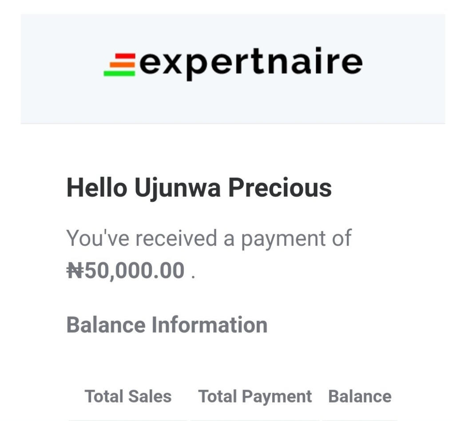453x421 pixels.
Task: Click the name Precious in greeting
Action: click(280, 187)
